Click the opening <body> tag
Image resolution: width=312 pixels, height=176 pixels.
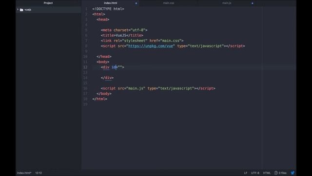pyautogui.click(x=103, y=62)
